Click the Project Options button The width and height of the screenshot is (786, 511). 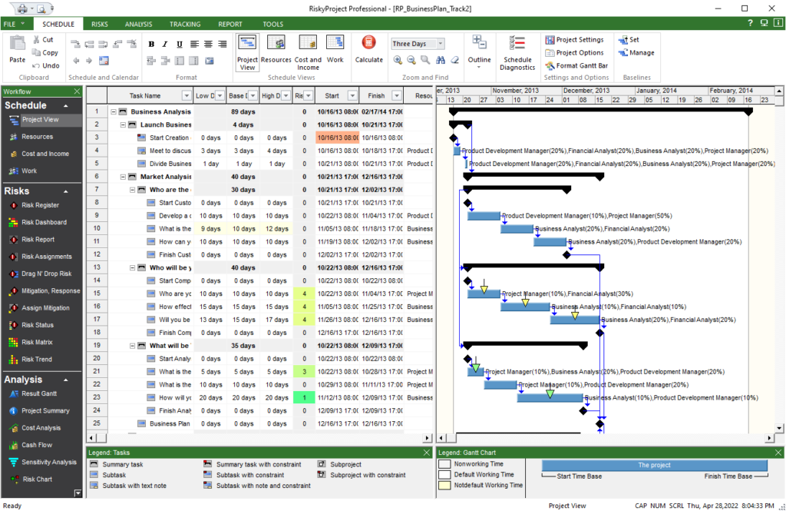pyautogui.click(x=576, y=52)
